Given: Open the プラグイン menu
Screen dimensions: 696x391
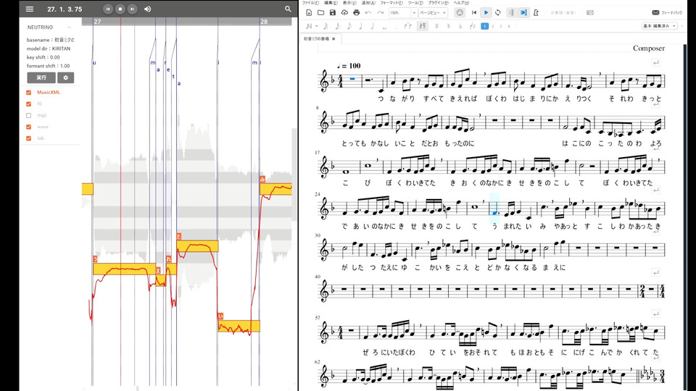Looking at the screenshot, I should click(x=438, y=3).
